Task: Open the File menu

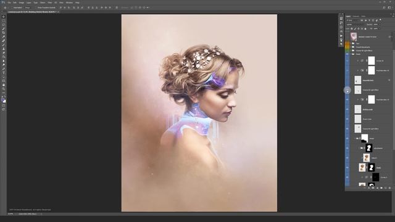Action: point(9,2)
